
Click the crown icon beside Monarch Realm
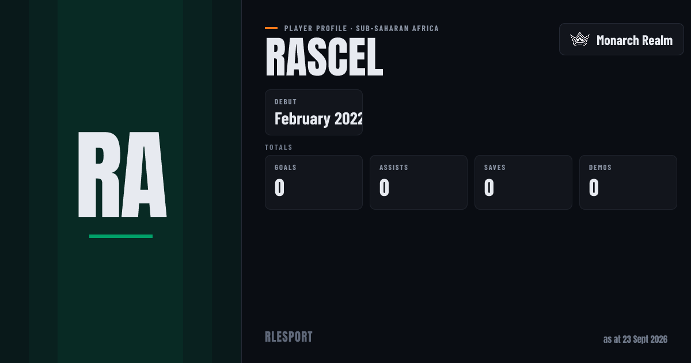click(579, 40)
